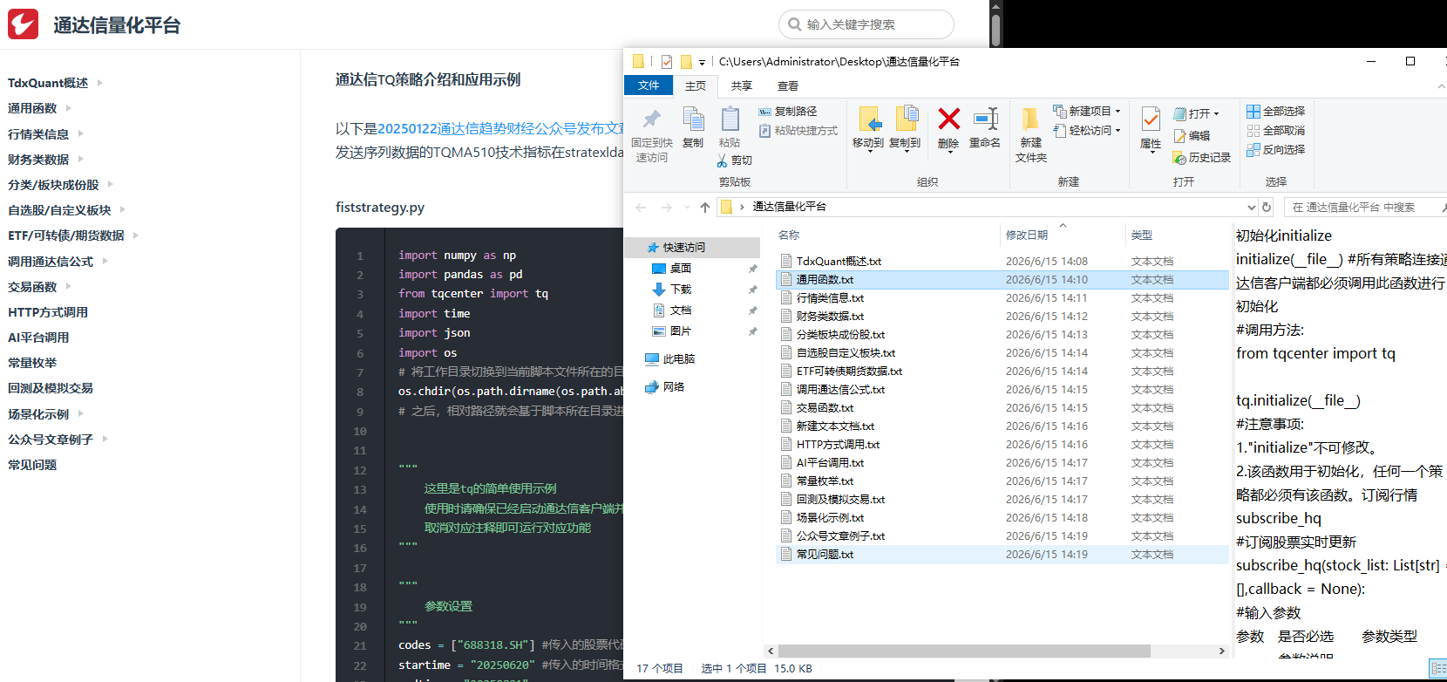Open 20250122通达信趋势财经 article link

coord(500,128)
